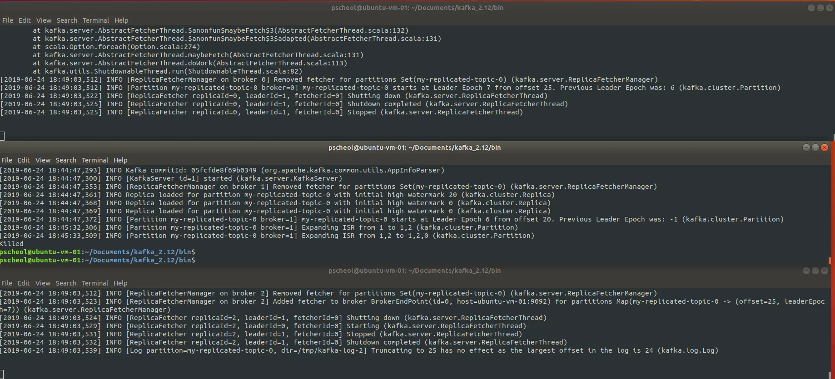Maximize the middle terminal window
835x379 pixels.
point(815,148)
